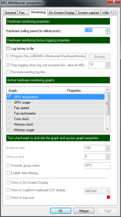Click the graph list scroll down arrow

[107, 129]
